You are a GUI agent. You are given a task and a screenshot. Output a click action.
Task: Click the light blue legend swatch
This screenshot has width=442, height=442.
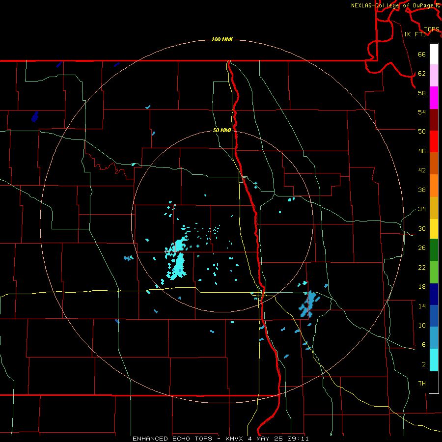pyautogui.click(x=434, y=338)
